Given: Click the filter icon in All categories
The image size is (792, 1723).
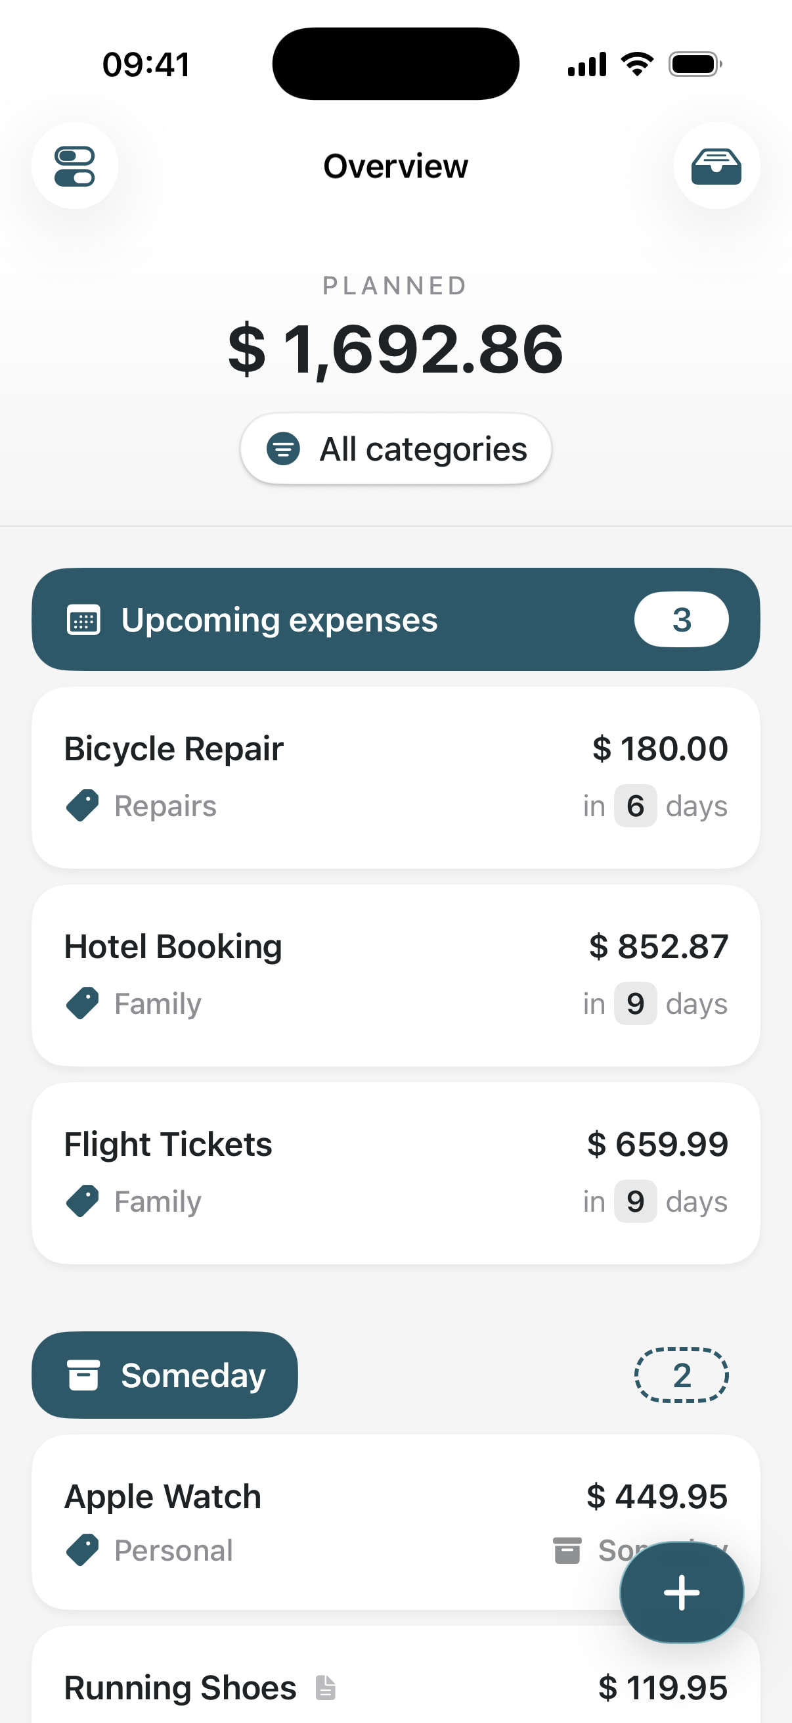Looking at the screenshot, I should [x=284, y=449].
